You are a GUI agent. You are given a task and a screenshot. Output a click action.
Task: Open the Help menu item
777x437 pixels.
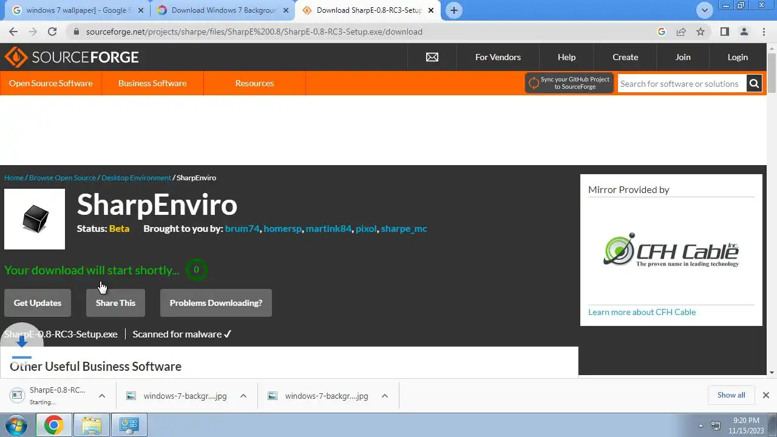pyautogui.click(x=566, y=57)
